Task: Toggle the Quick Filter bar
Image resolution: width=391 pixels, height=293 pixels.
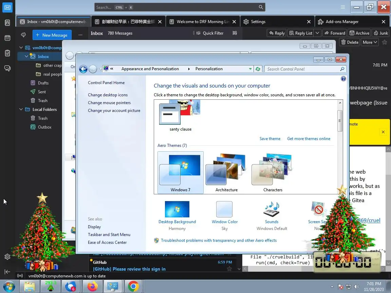Action: point(210,33)
